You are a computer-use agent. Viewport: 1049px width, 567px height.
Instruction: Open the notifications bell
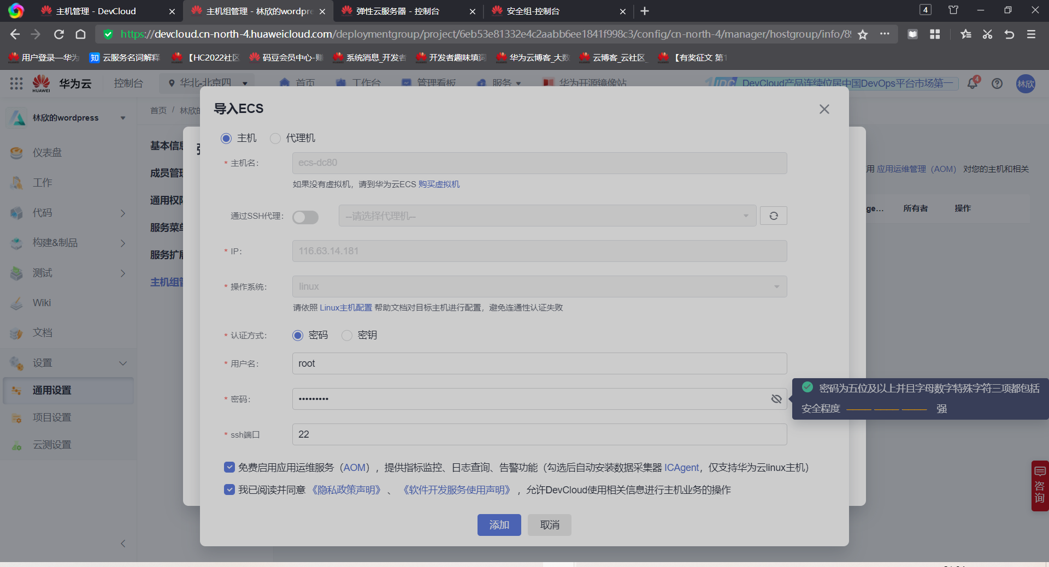[x=973, y=83]
